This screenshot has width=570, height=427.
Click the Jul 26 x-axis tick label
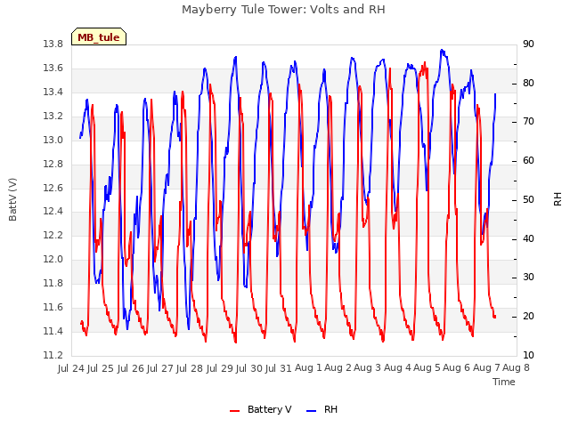(x=131, y=368)
